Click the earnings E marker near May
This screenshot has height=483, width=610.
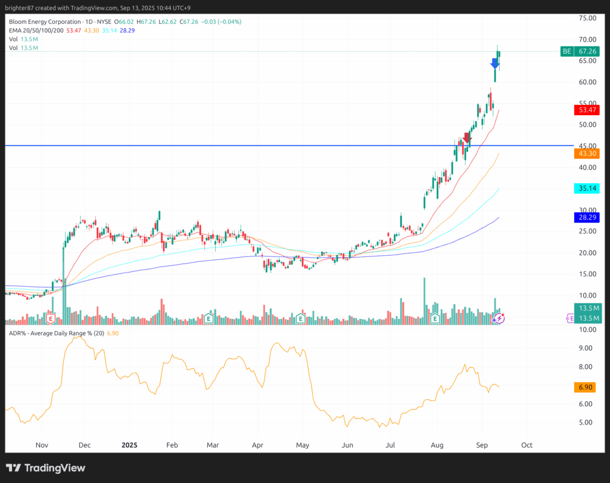coord(300,319)
